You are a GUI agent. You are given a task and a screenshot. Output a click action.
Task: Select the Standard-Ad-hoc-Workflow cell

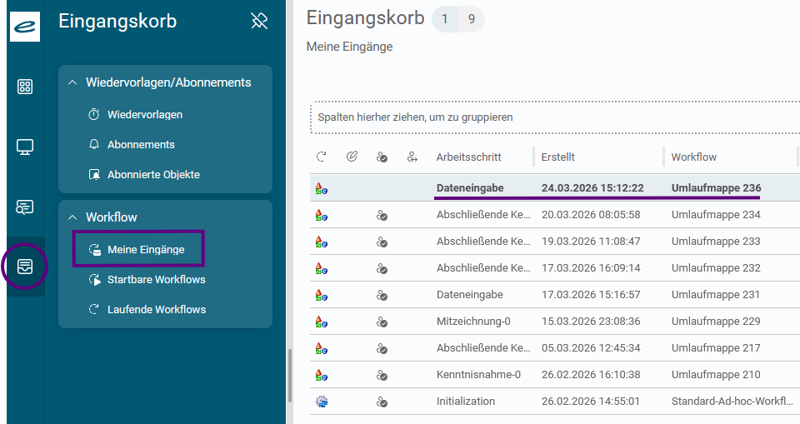tap(732, 401)
